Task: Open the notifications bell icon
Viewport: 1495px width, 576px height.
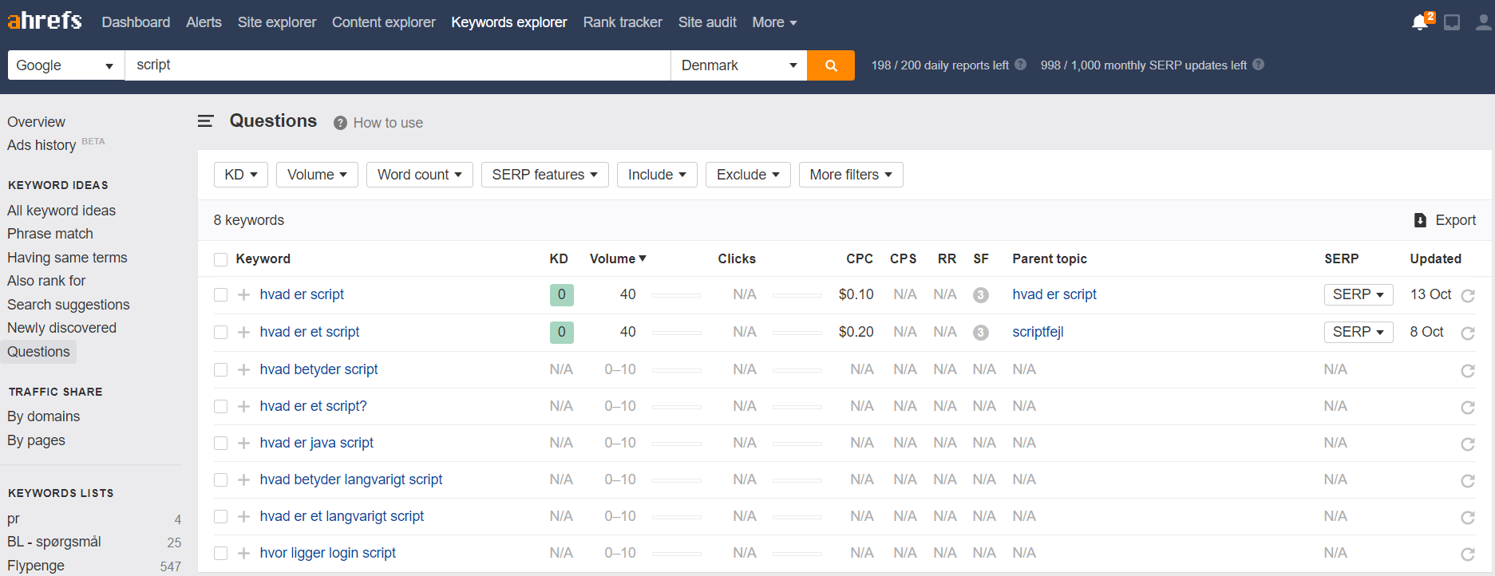Action: click(1420, 22)
